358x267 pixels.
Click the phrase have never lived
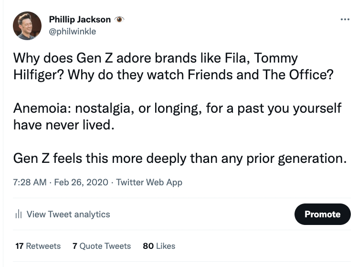pos(63,125)
